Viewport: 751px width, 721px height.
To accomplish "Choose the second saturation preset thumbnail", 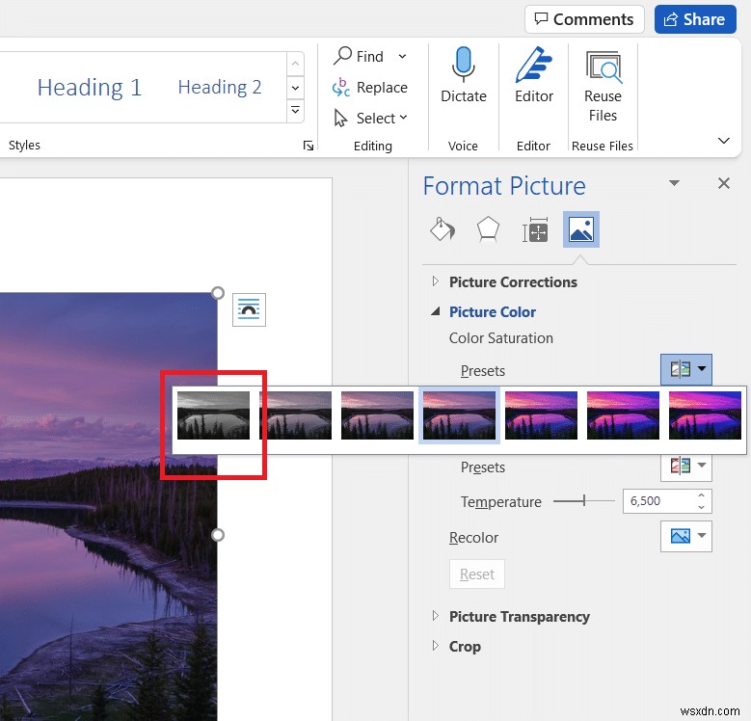I will (295, 415).
